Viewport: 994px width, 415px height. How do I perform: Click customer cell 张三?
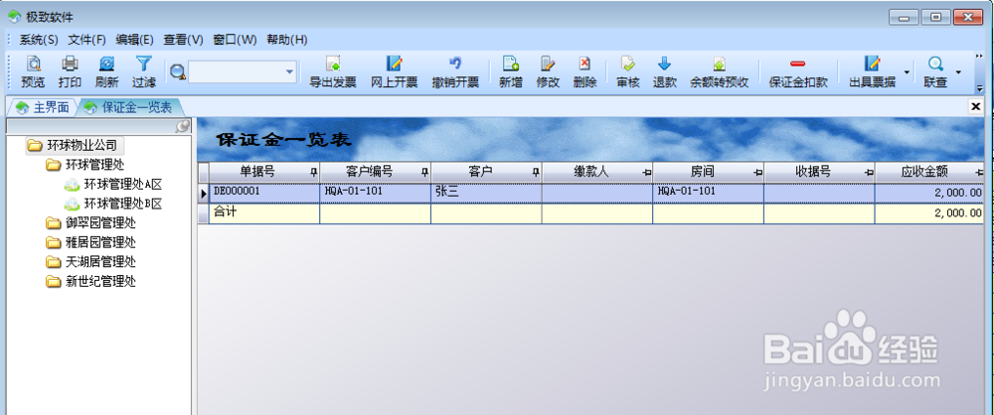(x=486, y=193)
